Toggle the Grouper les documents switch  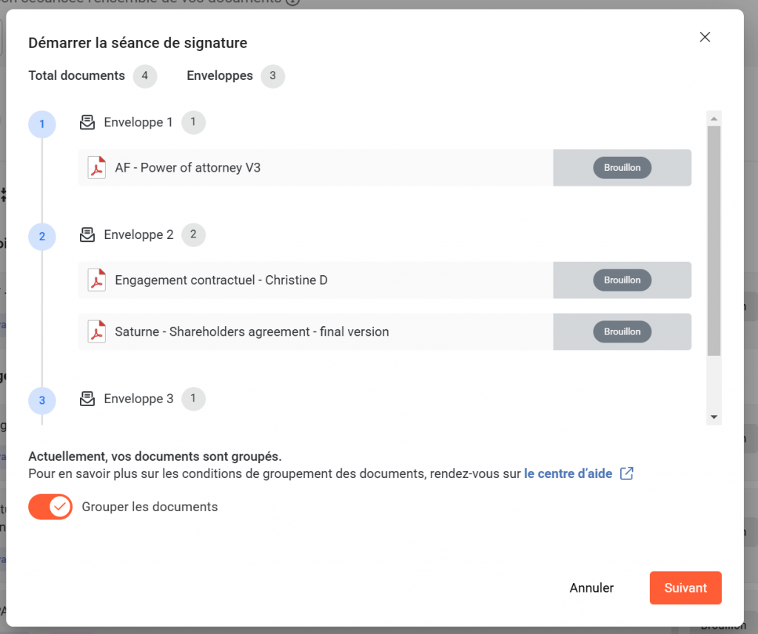coord(50,507)
